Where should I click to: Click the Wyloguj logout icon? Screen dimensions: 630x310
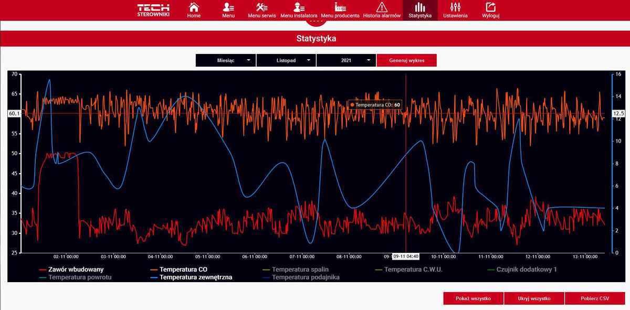click(x=490, y=7)
